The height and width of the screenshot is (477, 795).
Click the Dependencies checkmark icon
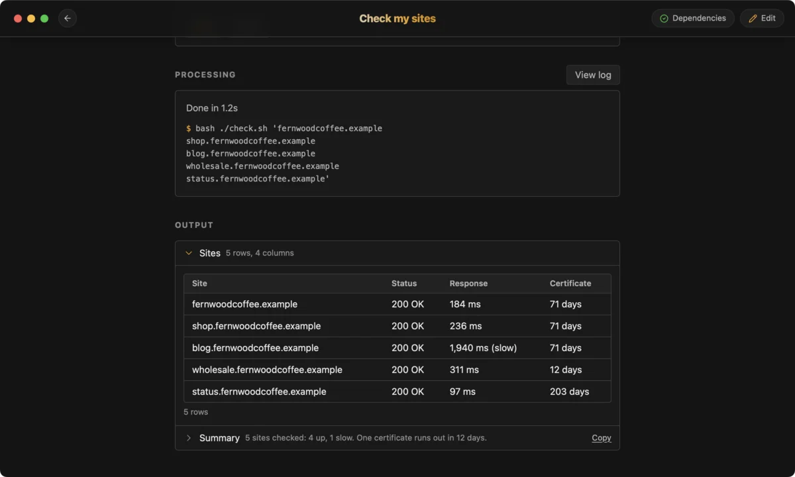click(664, 19)
